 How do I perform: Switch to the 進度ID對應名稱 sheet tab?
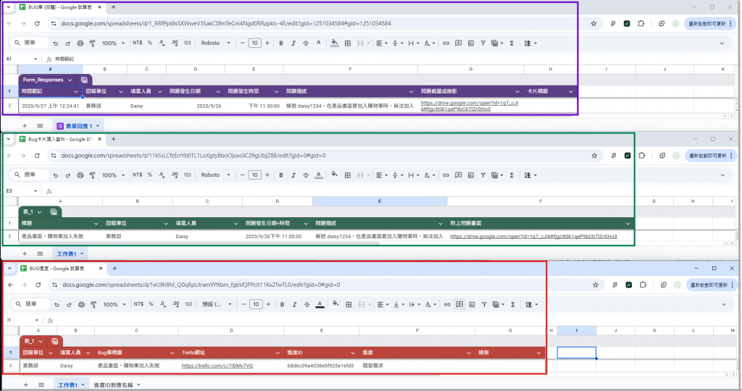(117, 385)
